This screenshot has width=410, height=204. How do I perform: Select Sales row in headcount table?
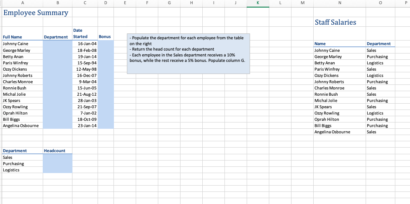tap(23, 157)
